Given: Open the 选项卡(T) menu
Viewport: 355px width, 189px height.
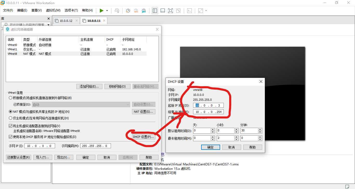Looking at the screenshot, I should tap(71, 10).
